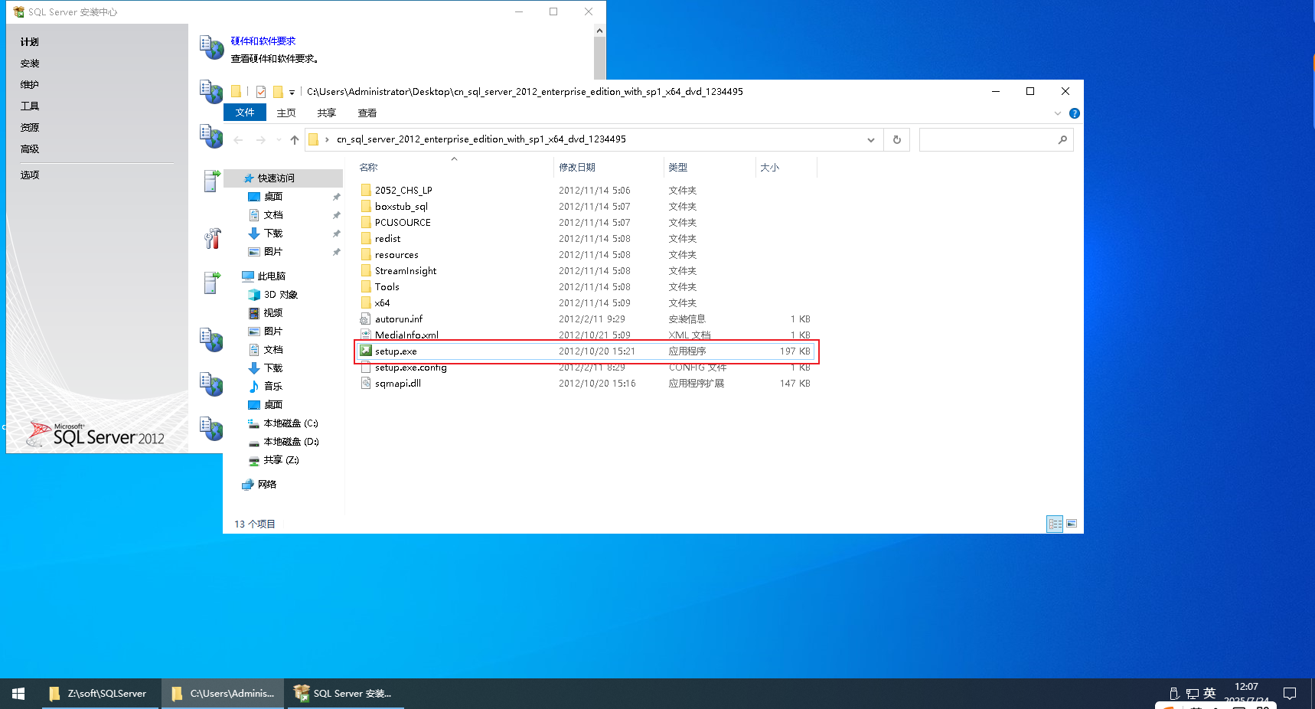The image size is (1315, 709).
Task: Click the Up one level arrow
Action: pyautogui.click(x=295, y=140)
